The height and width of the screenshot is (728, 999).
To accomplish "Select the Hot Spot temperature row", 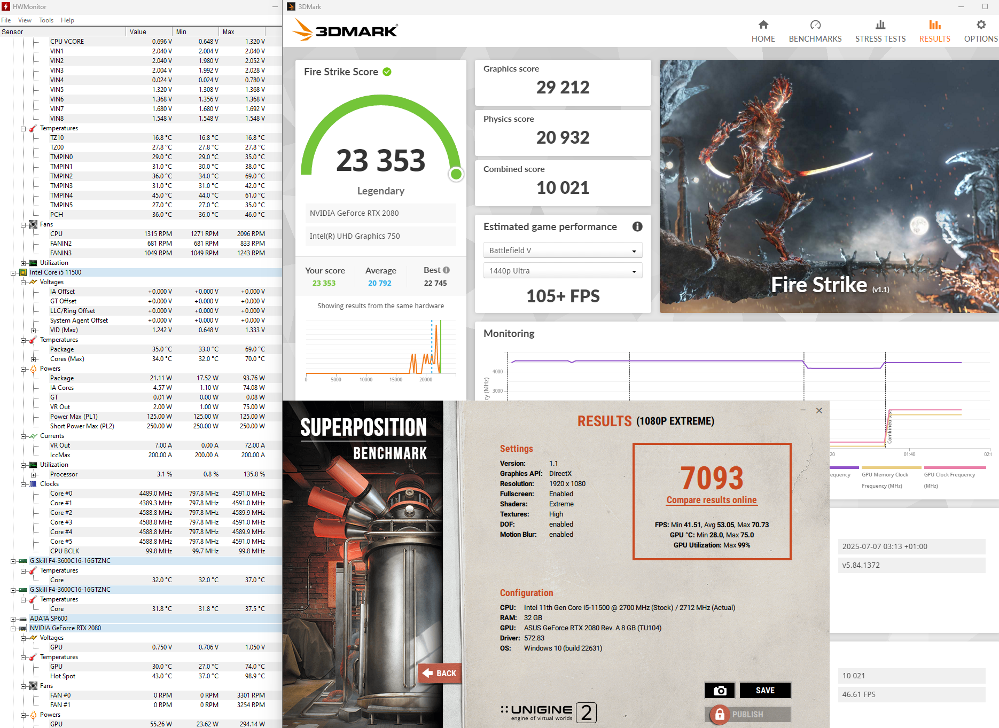I will 141,676.
